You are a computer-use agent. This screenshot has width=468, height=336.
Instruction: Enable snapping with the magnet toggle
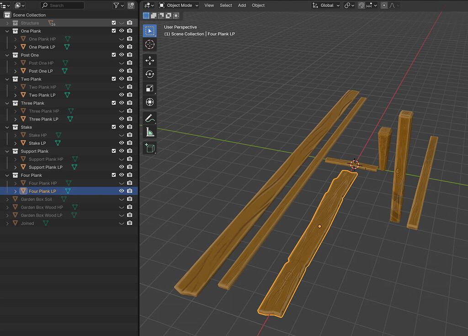tap(361, 5)
